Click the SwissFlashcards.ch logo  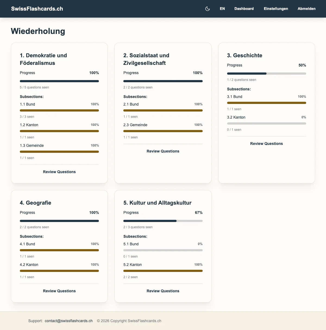pyautogui.click(x=37, y=8)
